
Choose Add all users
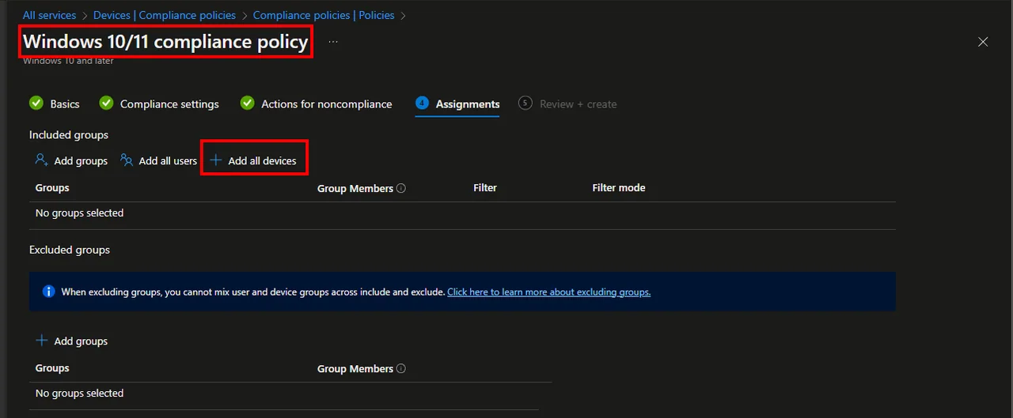(158, 160)
